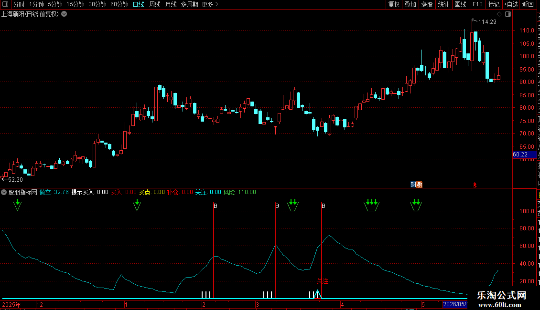Click the 复权 button
The height and width of the screenshot is (310, 540).
coord(394,4)
